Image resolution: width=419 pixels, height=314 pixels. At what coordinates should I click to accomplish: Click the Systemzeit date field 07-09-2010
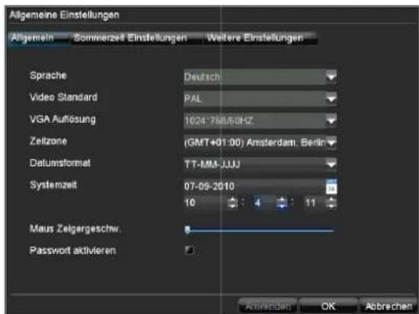[x=254, y=186]
